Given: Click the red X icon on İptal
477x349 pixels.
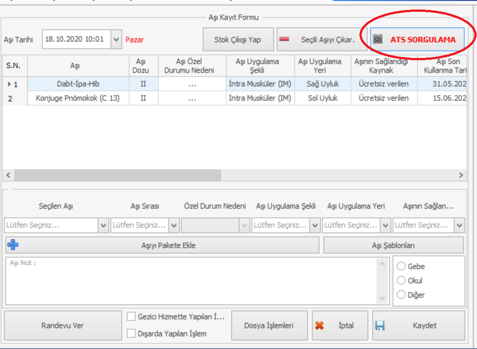Looking at the screenshot, I should [x=320, y=325].
